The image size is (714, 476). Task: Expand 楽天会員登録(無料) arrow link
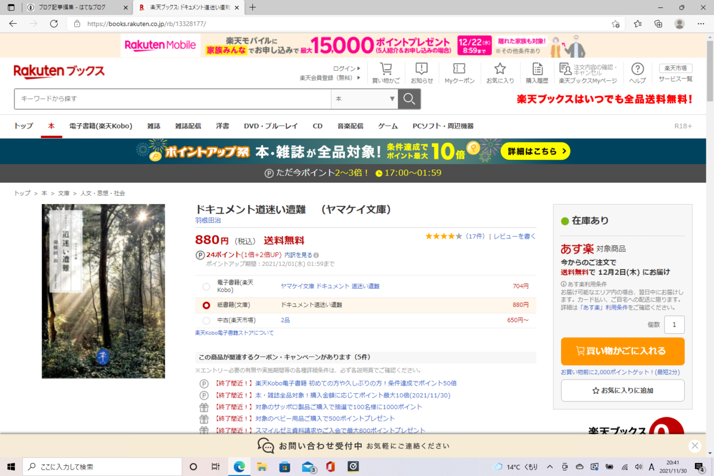coord(330,78)
